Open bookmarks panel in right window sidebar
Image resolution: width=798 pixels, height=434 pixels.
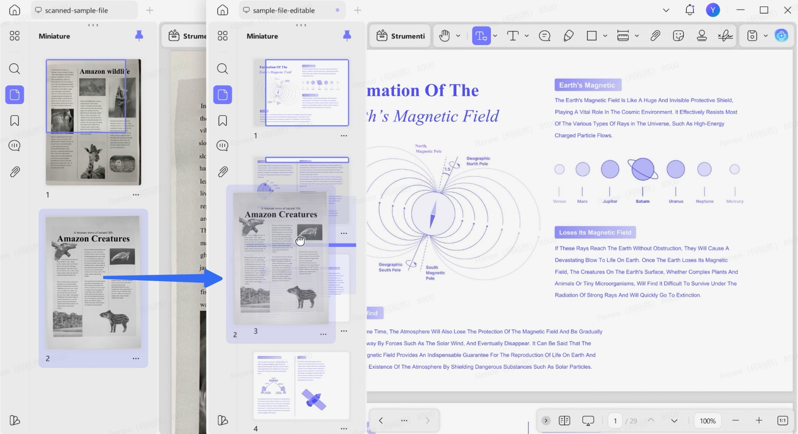[x=223, y=120]
